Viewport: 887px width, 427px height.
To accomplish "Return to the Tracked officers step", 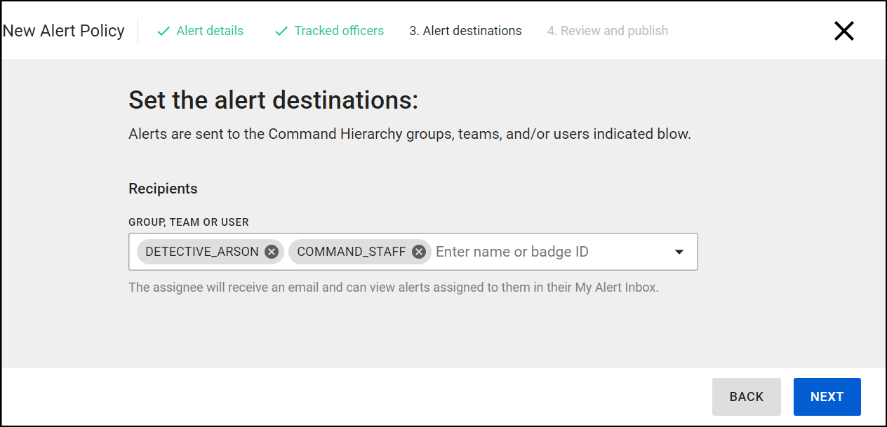I will click(339, 31).
